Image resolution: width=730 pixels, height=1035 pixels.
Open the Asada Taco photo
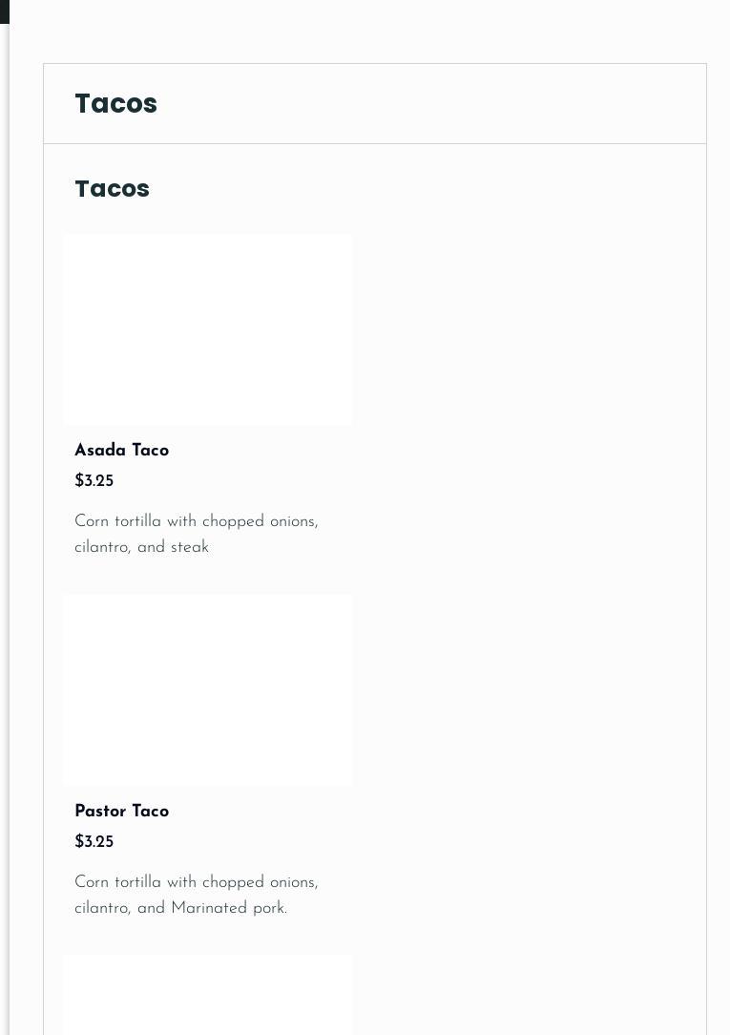click(x=207, y=329)
